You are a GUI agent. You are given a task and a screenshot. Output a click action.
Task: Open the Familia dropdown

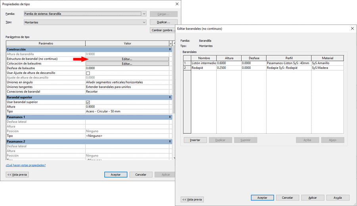coord(144,14)
